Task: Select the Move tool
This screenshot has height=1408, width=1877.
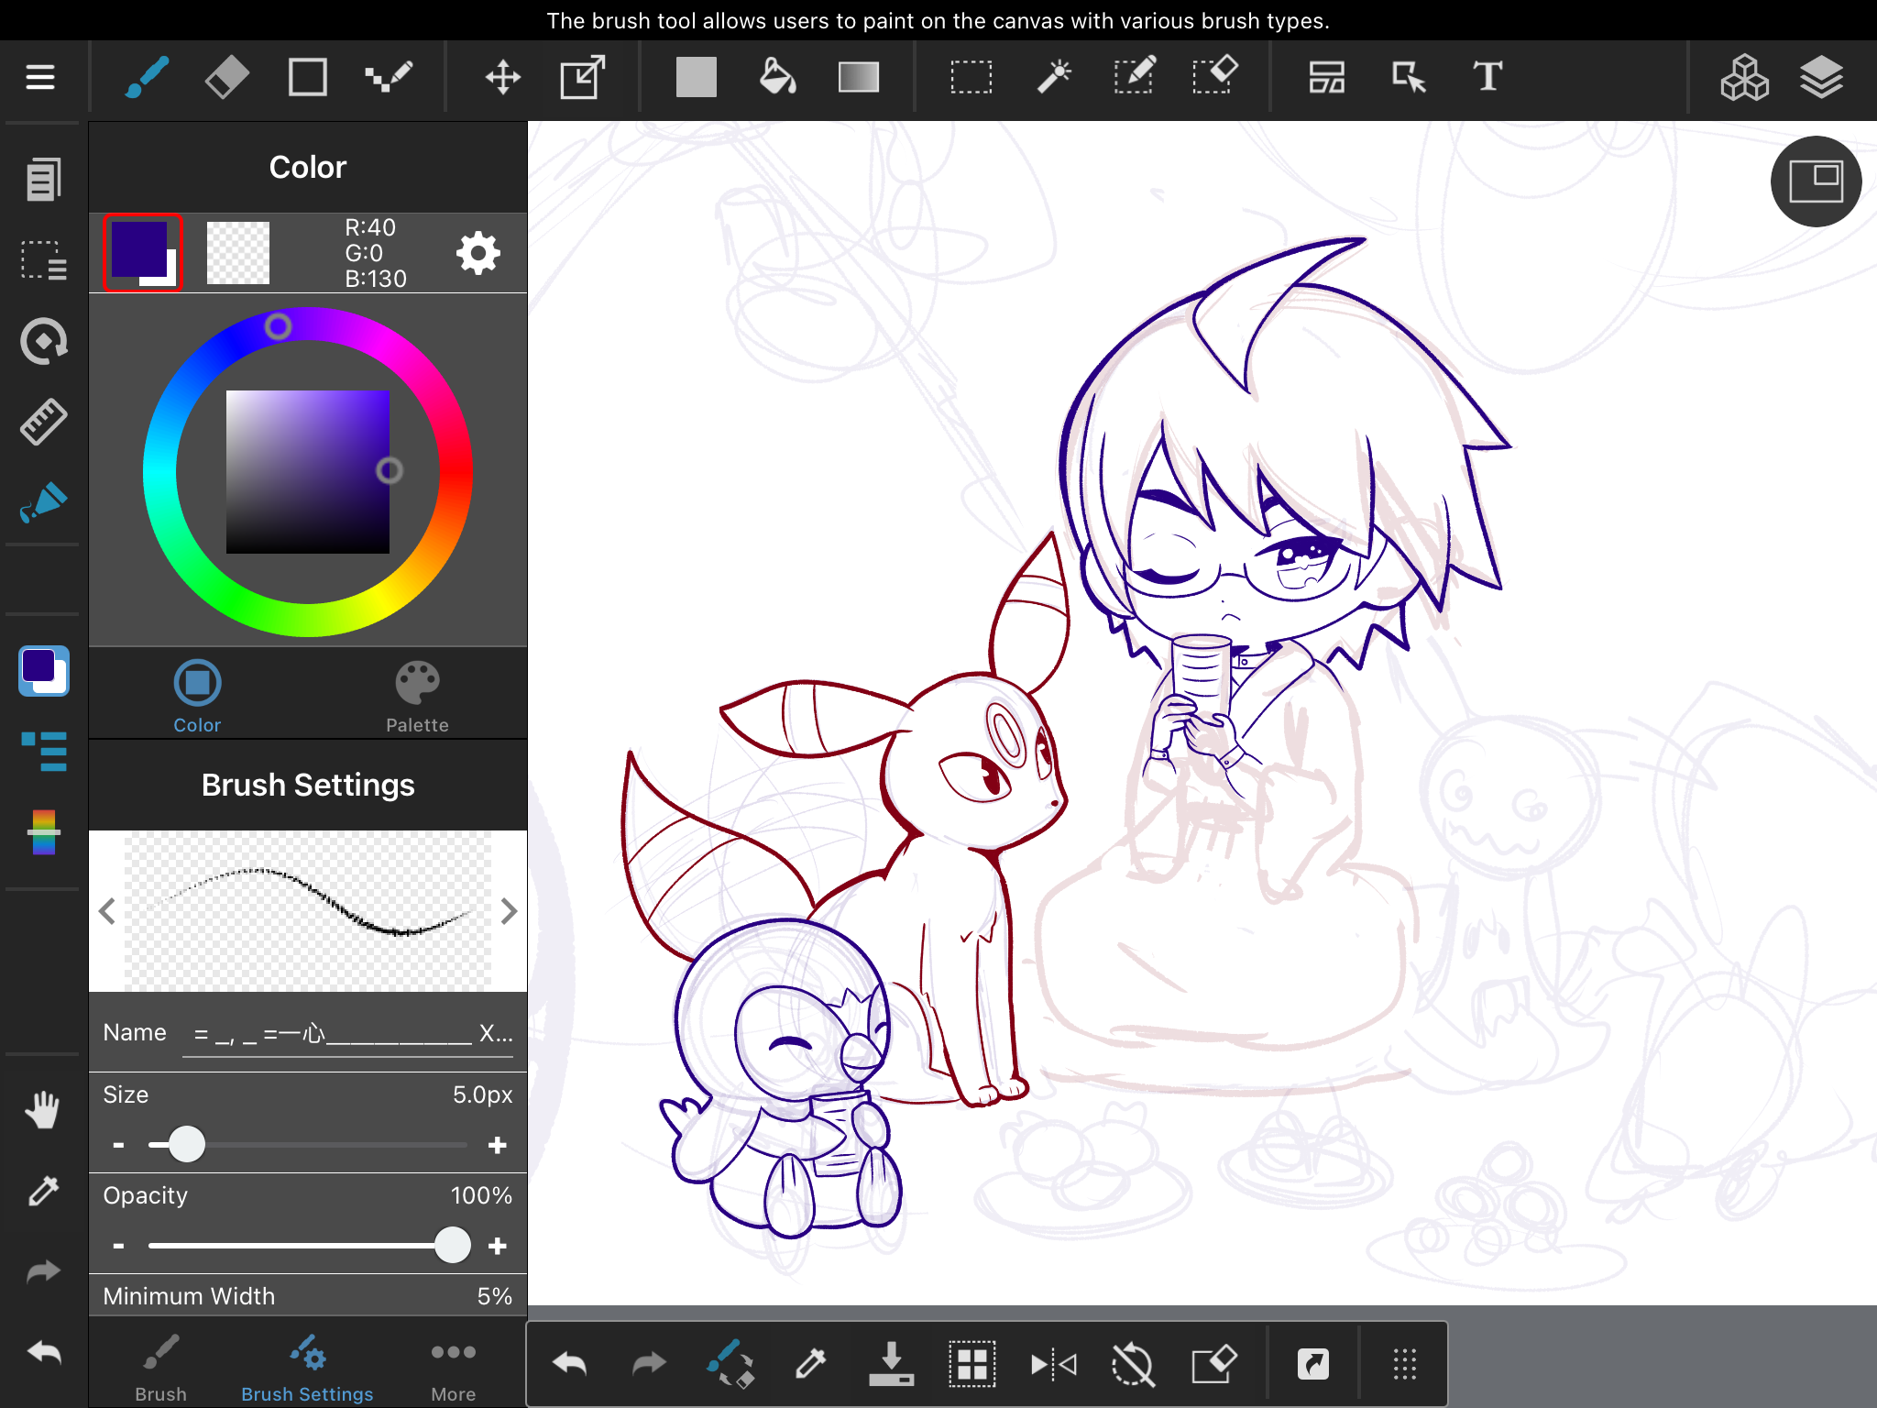Action: (x=502, y=77)
